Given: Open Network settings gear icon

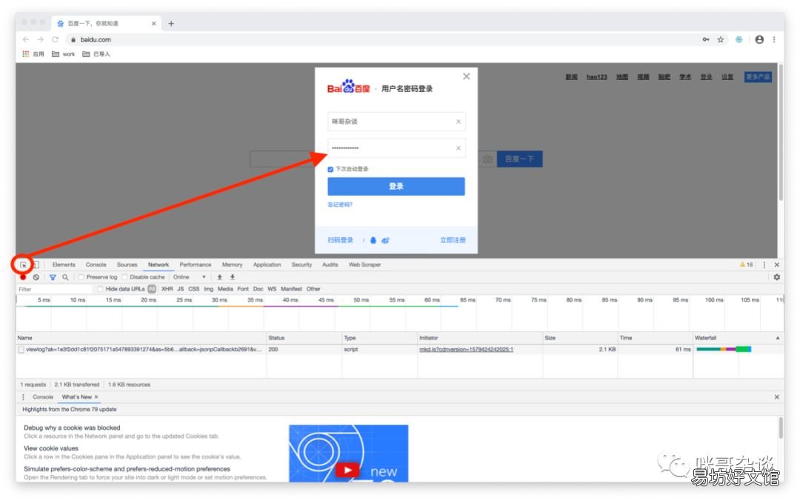Looking at the screenshot, I should tap(776, 277).
